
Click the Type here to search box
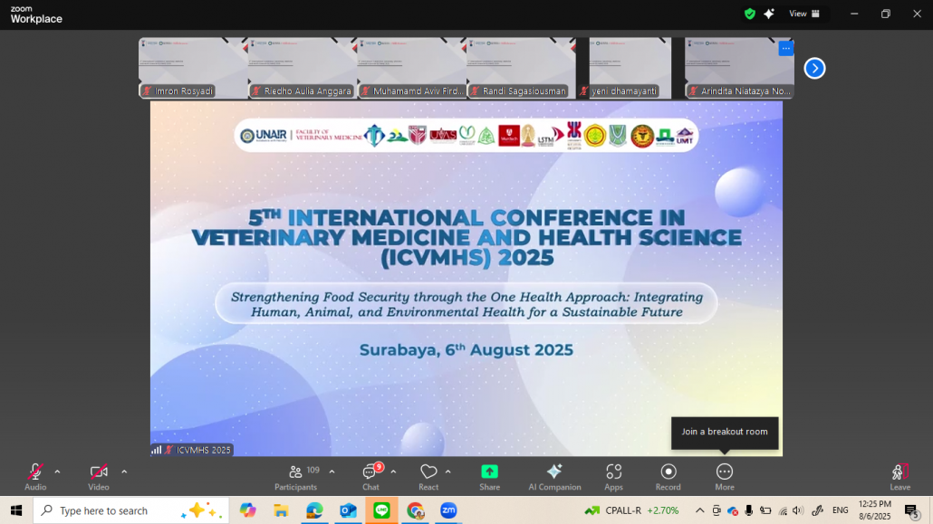coord(131,510)
